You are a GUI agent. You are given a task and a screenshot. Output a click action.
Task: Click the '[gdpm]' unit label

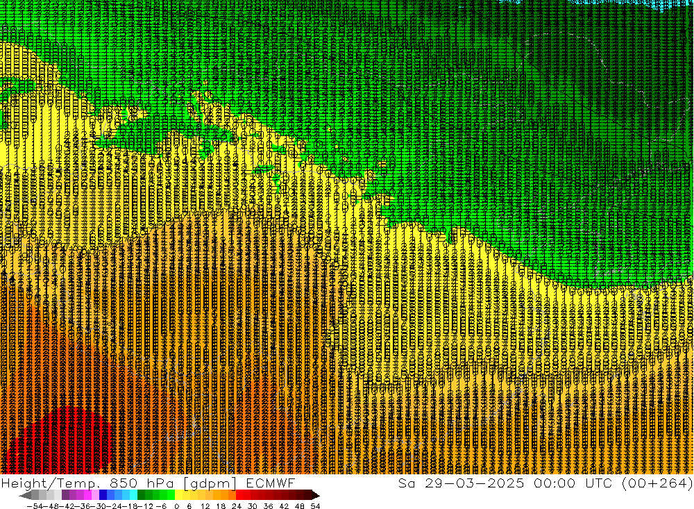click(x=211, y=483)
